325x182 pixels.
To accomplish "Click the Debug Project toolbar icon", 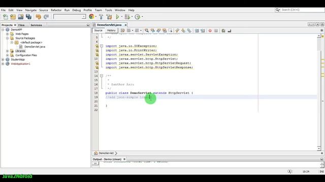I will pyautogui.click(x=127, y=17).
